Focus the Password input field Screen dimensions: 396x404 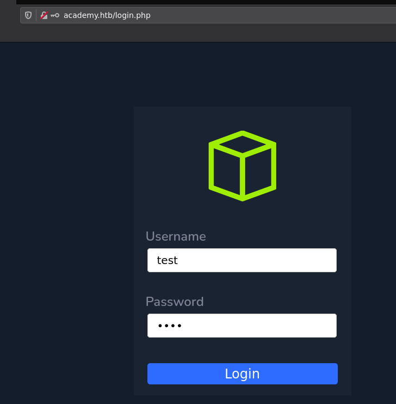pyautogui.click(x=242, y=326)
